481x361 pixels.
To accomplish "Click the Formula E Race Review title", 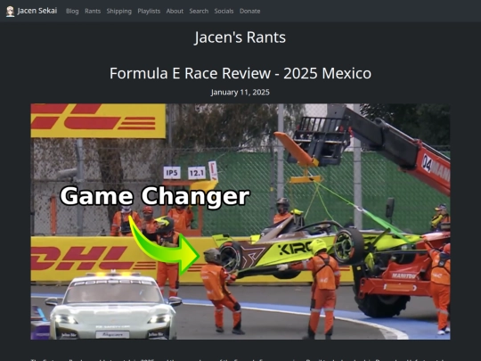I will pyautogui.click(x=240, y=73).
